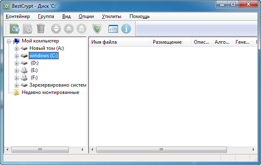Click the mount/dismount double-arrow toolbar icon
Viewport: 261px width, 165px height.
[x=56, y=29]
